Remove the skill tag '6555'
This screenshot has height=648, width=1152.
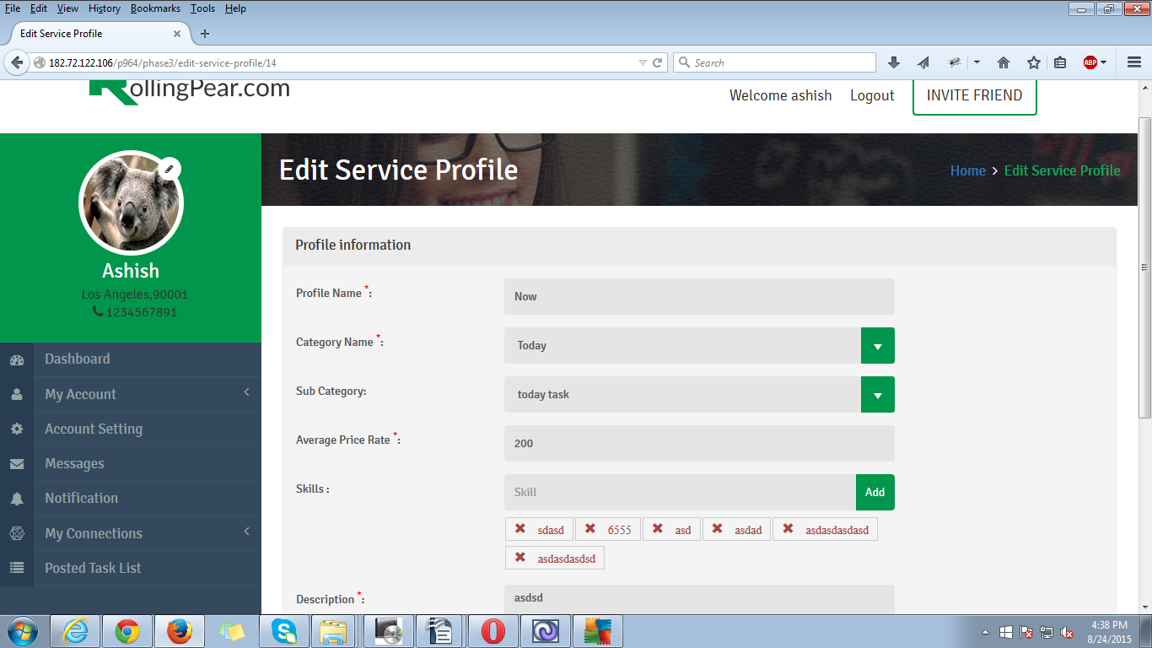[590, 529]
